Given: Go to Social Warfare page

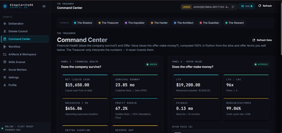Looking at the screenshot, I should (25, 70).
